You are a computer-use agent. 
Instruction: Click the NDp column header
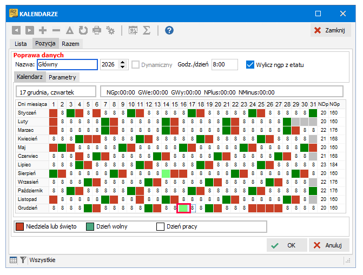(323, 104)
